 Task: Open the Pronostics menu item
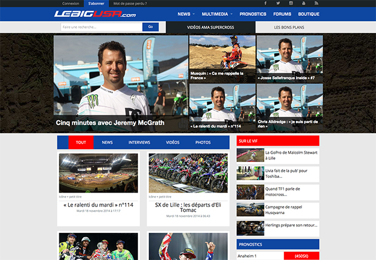point(253,14)
